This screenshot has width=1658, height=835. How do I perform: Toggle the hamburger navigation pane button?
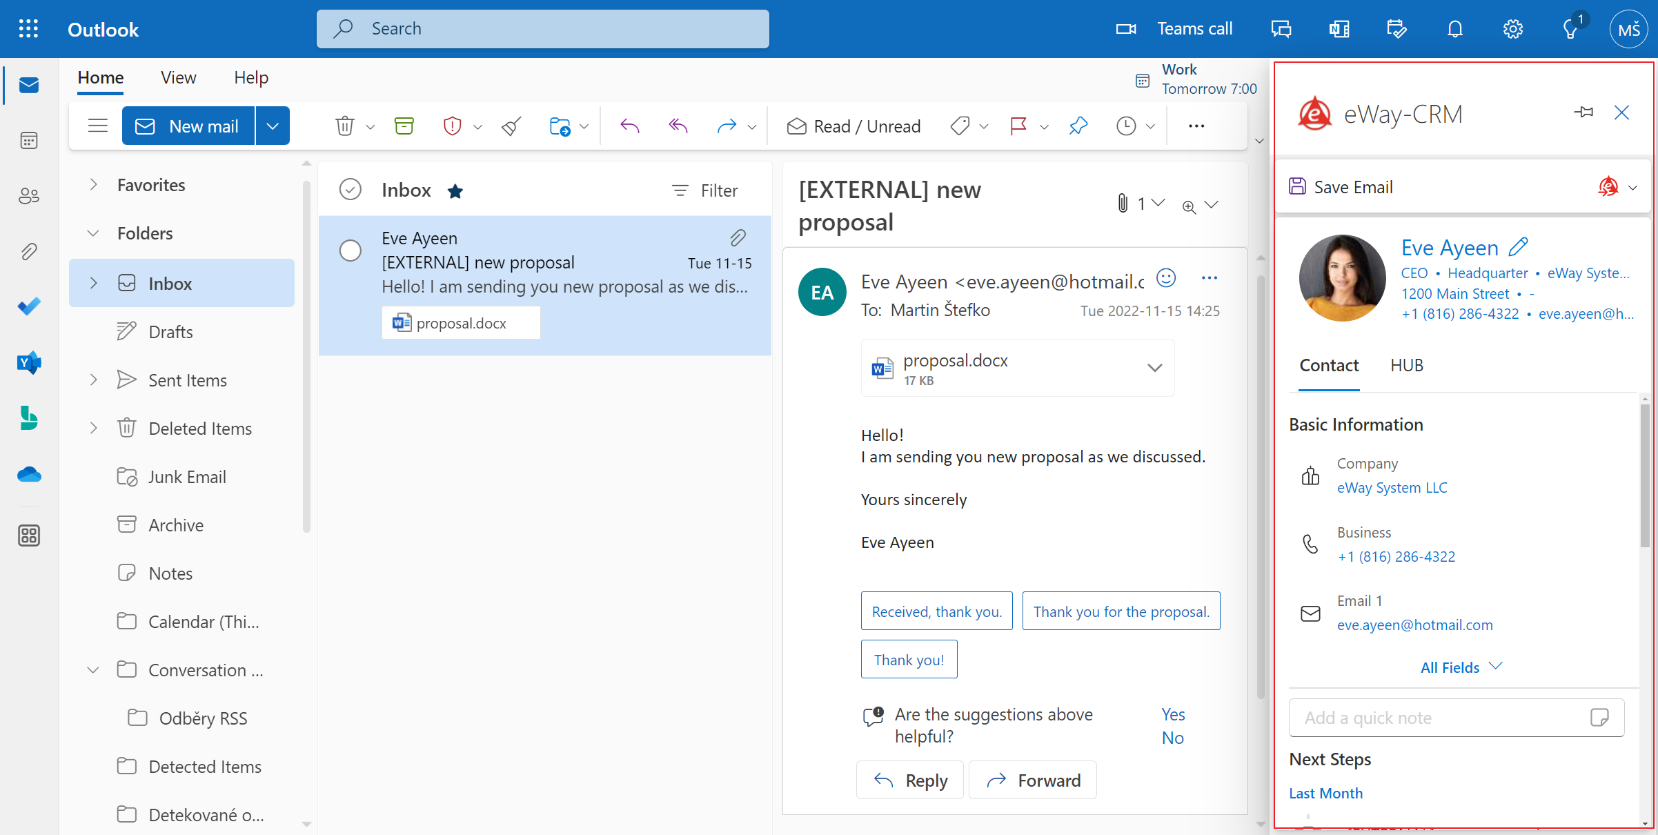point(97,126)
